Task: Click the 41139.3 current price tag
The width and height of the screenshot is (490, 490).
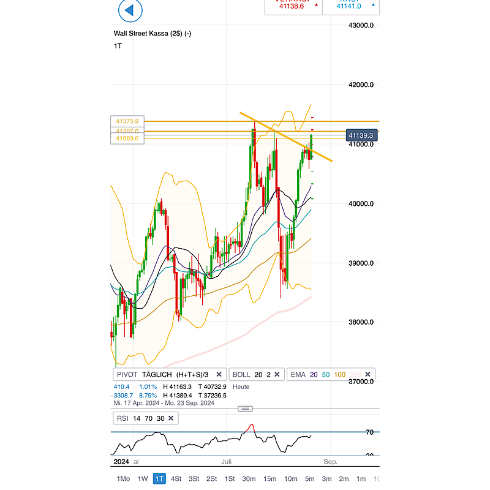Action: (x=361, y=135)
